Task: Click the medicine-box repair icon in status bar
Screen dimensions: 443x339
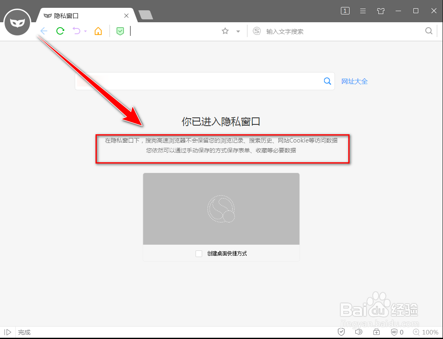Action: [x=376, y=332]
